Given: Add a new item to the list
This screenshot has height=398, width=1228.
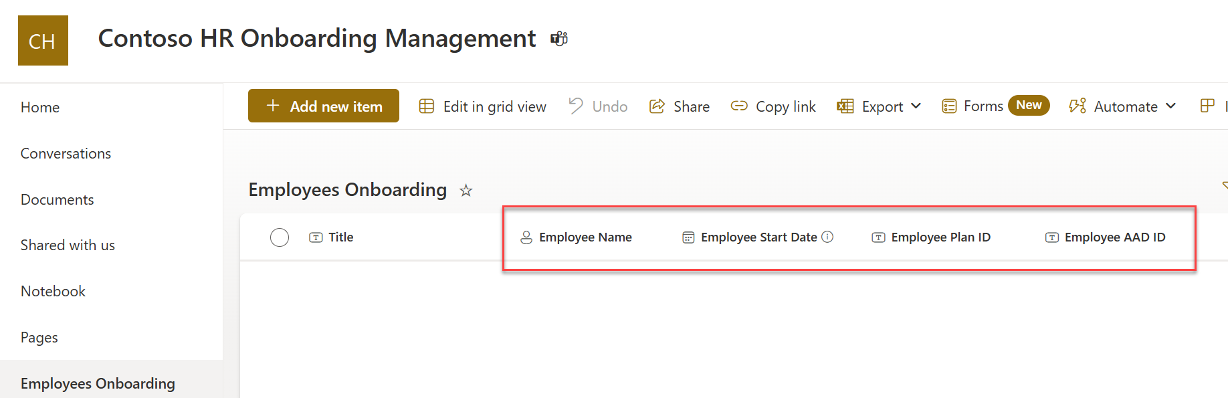Looking at the screenshot, I should point(324,106).
